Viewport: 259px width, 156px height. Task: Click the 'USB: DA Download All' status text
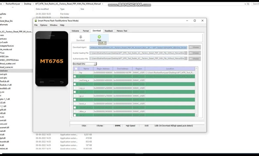coord(174,125)
